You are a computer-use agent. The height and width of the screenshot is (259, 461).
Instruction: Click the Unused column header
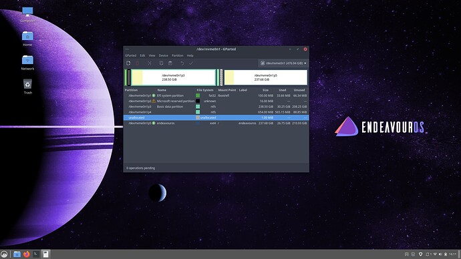[299, 90]
